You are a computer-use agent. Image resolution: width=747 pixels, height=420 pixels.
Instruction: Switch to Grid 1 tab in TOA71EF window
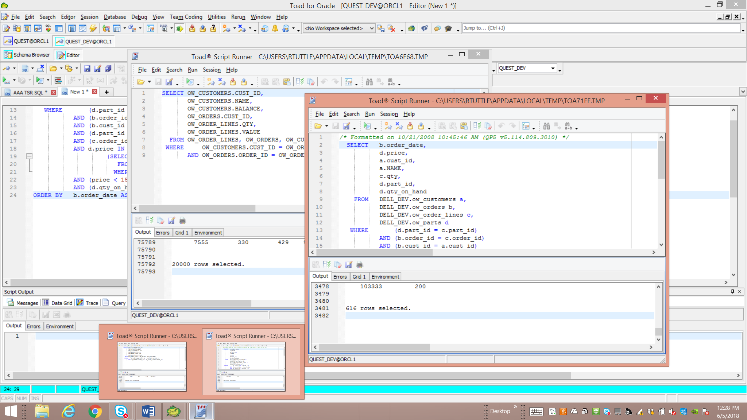pyautogui.click(x=359, y=277)
